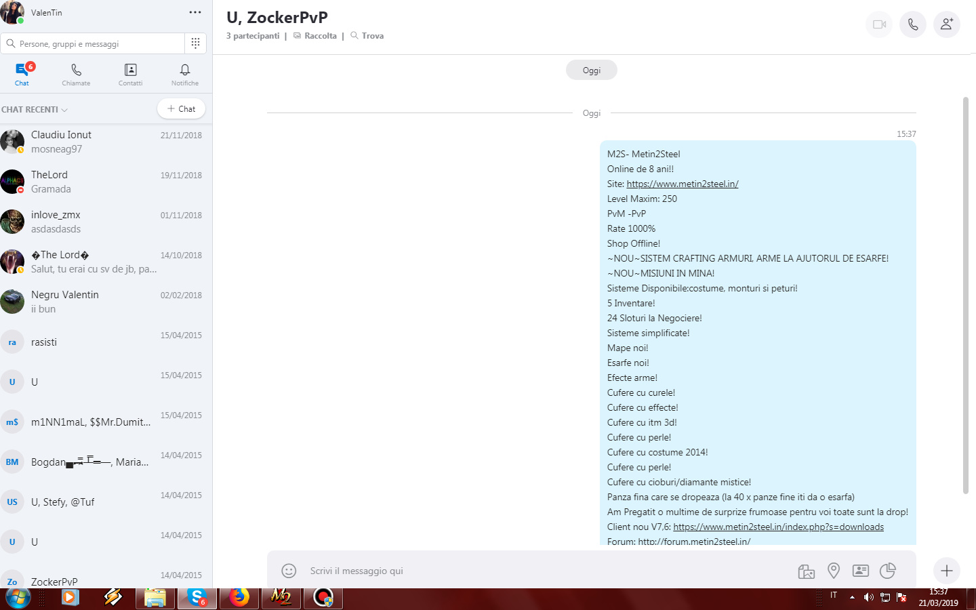This screenshot has height=610, width=976.
Task: Open the Metin2 taskbar icon
Action: 281,598
